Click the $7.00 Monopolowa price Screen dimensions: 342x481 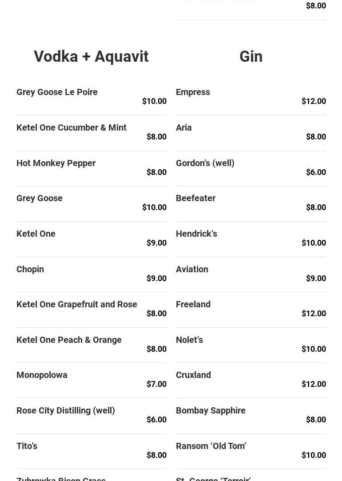coord(156,384)
